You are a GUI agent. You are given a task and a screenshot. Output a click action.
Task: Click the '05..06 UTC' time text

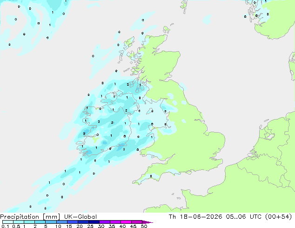pos(244,217)
